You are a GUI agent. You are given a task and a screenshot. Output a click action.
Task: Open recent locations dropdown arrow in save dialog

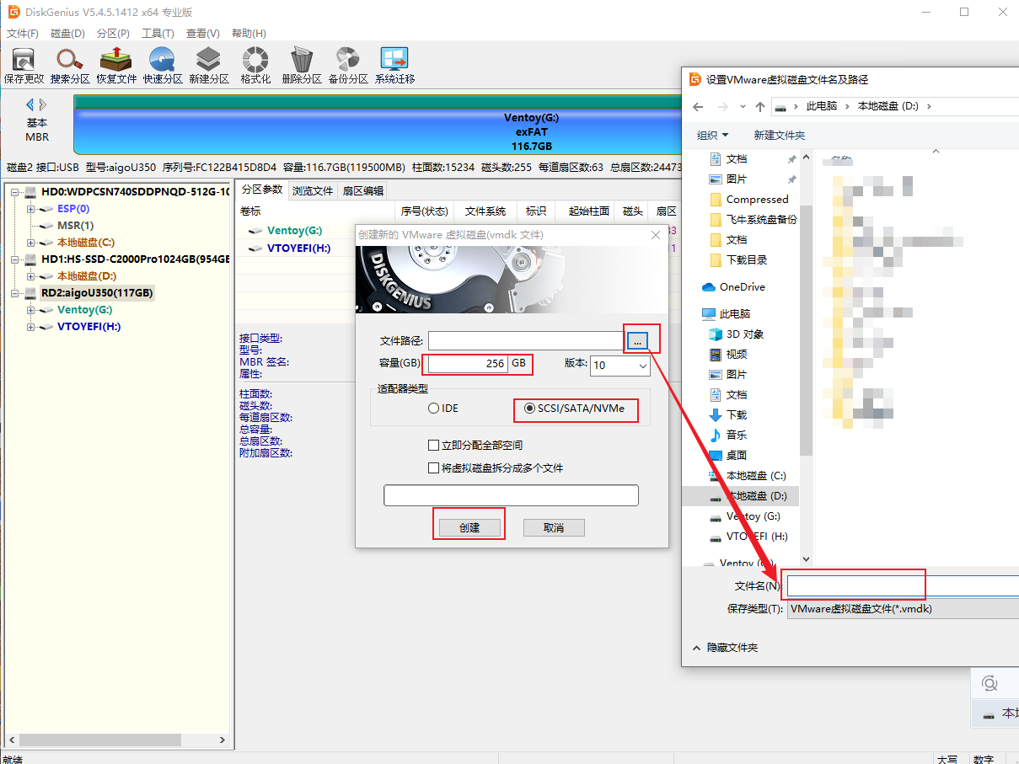(742, 106)
